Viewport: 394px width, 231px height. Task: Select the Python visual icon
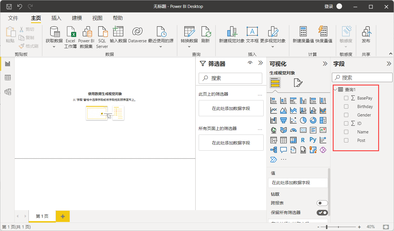(x=313, y=140)
